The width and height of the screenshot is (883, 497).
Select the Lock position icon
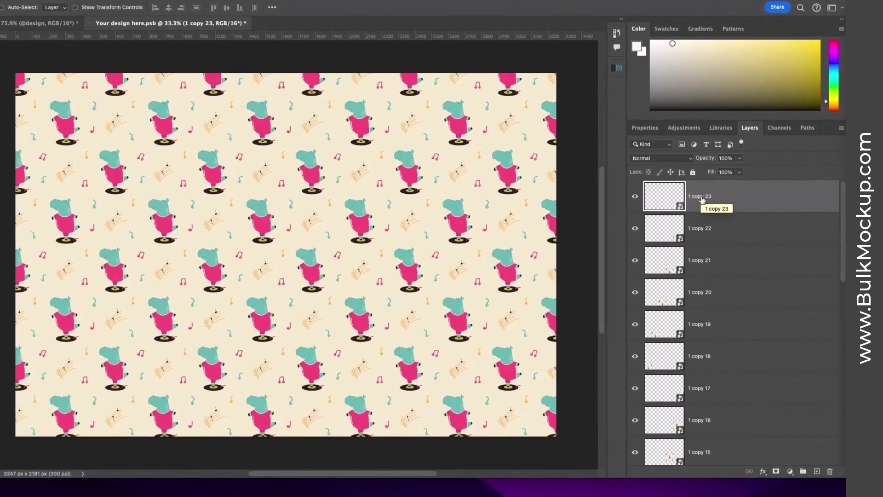coord(671,172)
